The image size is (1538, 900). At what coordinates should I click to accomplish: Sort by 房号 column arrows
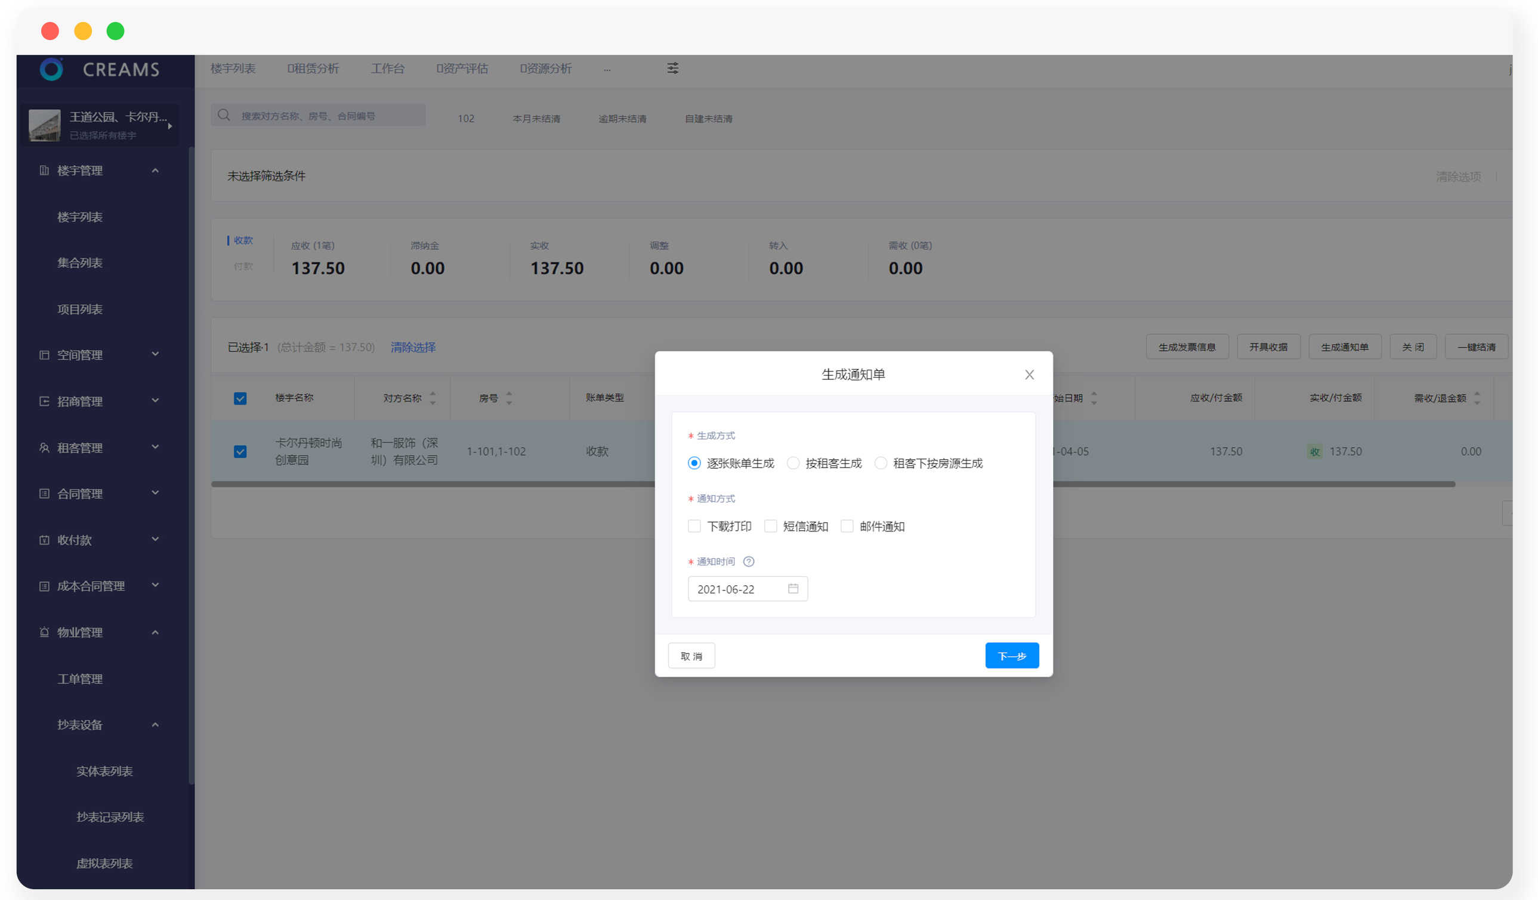click(508, 398)
